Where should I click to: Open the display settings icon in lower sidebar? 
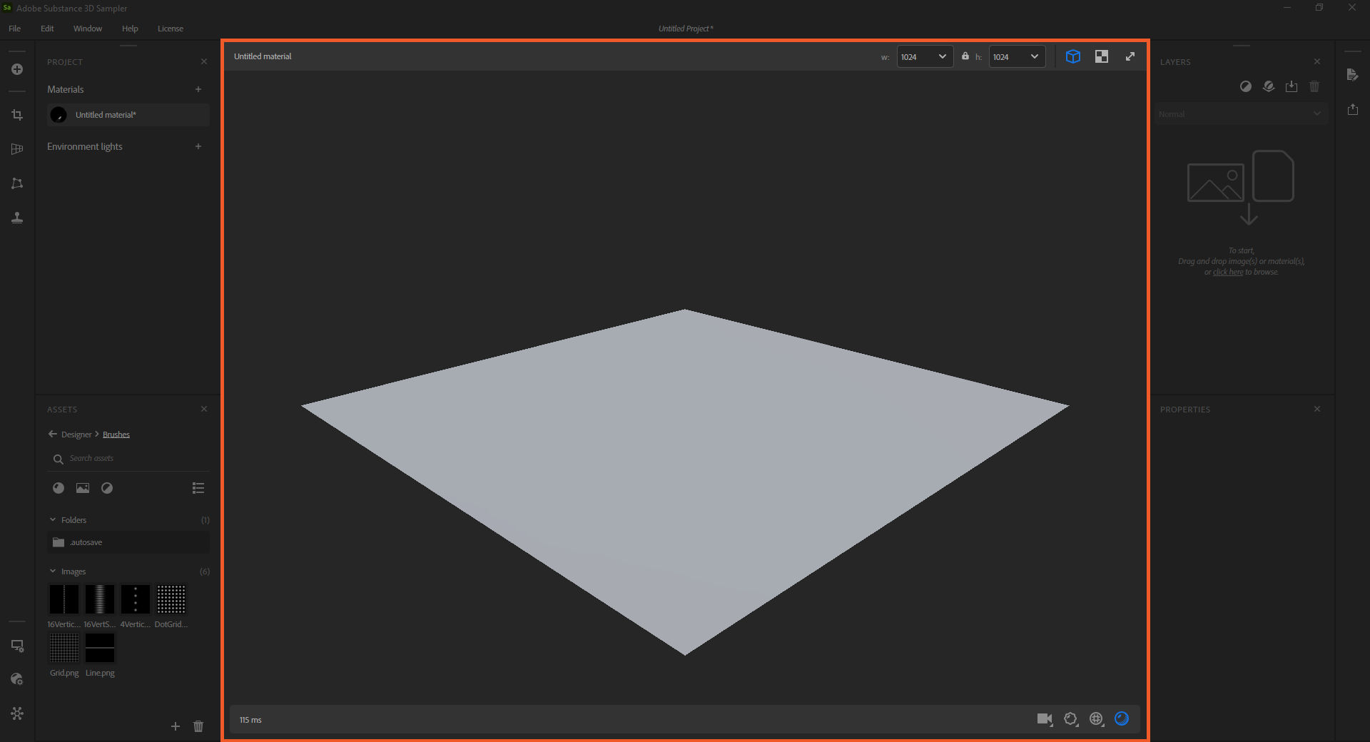[x=17, y=646]
